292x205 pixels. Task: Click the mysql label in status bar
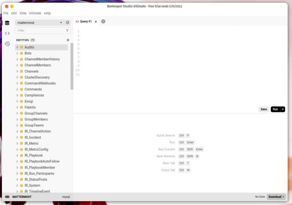[66, 197]
